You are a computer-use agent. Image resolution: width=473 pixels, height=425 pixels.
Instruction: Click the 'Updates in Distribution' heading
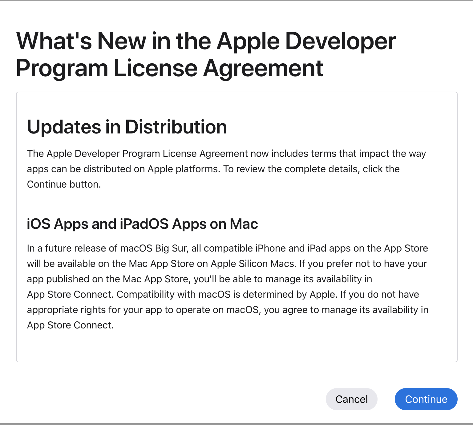coord(127,127)
